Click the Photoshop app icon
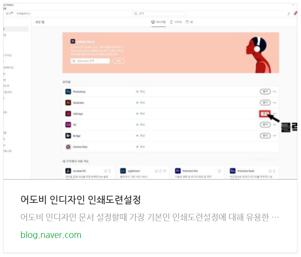The width and height of the screenshot is (301, 257). coord(68,92)
